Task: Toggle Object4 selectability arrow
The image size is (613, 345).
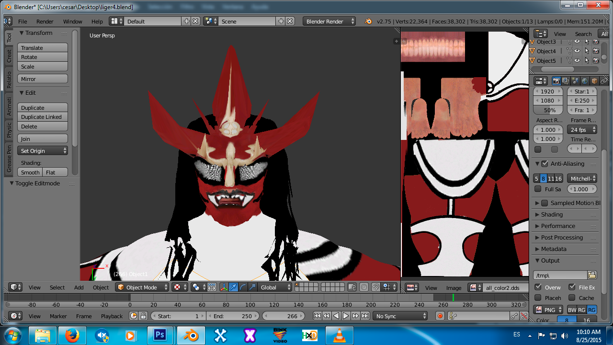Action: (x=587, y=51)
